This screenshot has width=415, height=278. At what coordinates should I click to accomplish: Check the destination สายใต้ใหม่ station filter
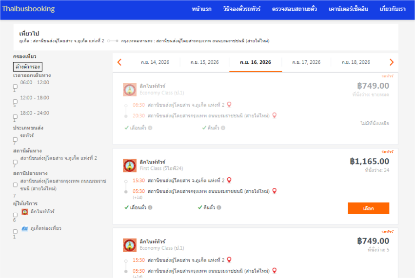(x=15, y=185)
